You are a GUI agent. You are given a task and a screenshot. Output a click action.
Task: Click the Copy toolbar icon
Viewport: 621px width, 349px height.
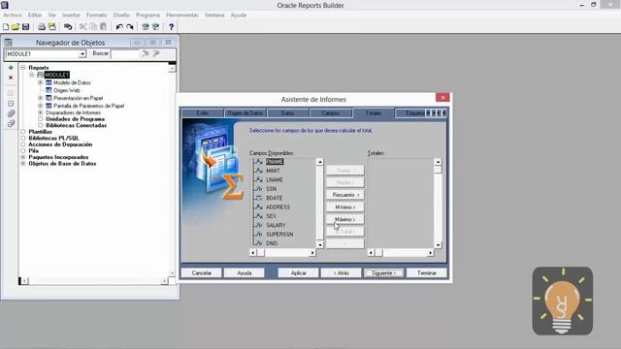(93, 27)
